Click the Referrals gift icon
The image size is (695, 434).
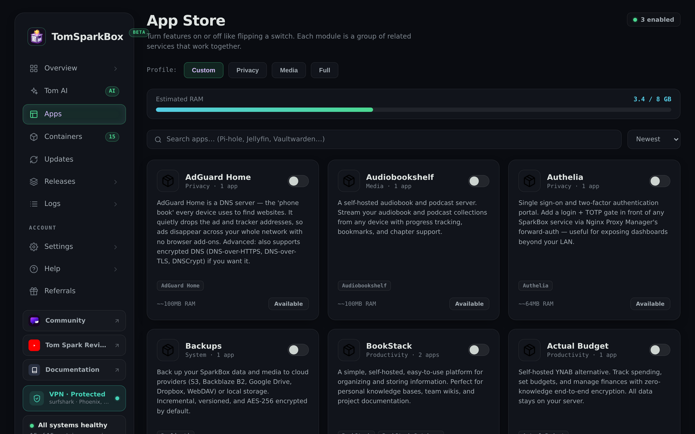34,291
